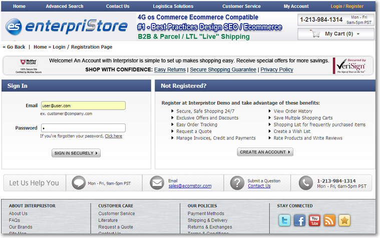Click 'Manage Invoices, Credit and Payments' text
Screen dimensions: 380x238
point(216,138)
